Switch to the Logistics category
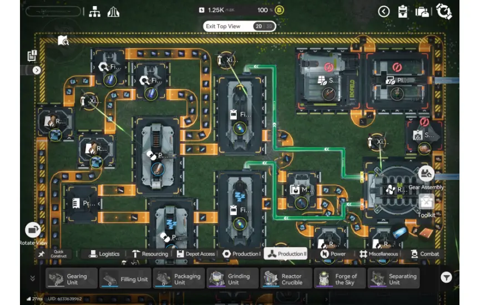This screenshot has width=480, height=305. [104, 254]
